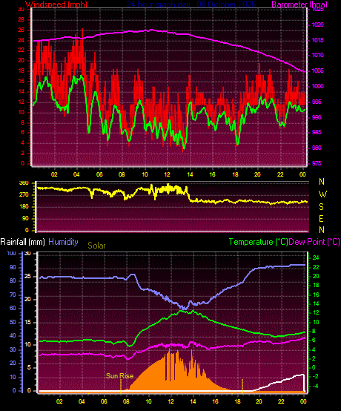The image size is (341, 411).
Task: Click the 1015 barometer axis value
Action: (317, 40)
